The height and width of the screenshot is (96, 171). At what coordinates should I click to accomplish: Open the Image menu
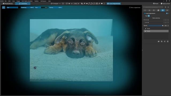(x=18, y=1)
